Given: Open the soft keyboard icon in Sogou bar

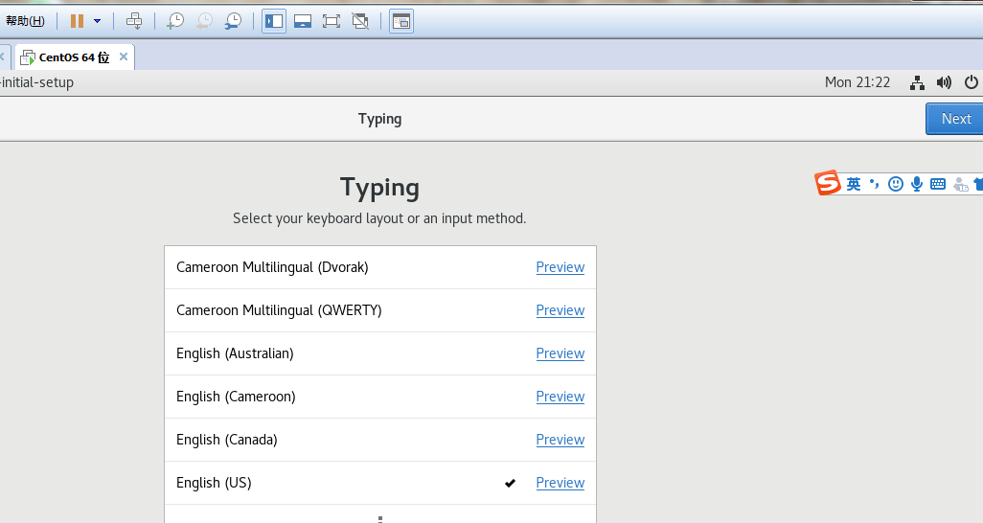Looking at the screenshot, I should 938,184.
